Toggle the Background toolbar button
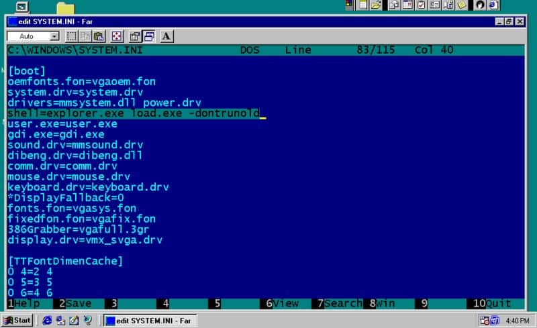537x328 pixels. click(149, 36)
